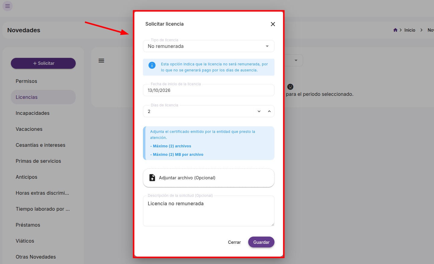Click the textarea resize handle corner
Viewport: 434px width, 264px height.
[273, 225]
